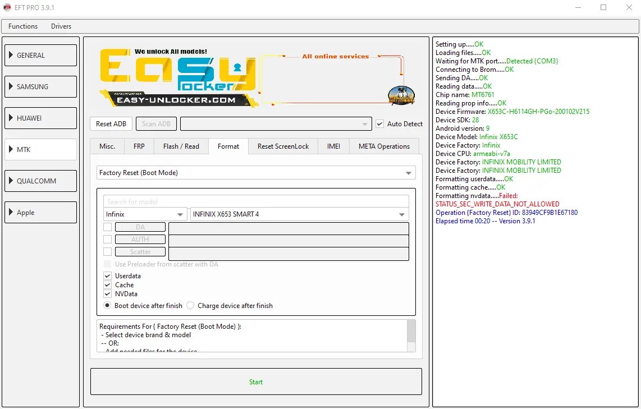
Task: Click the Search for model field
Action: click(x=256, y=201)
